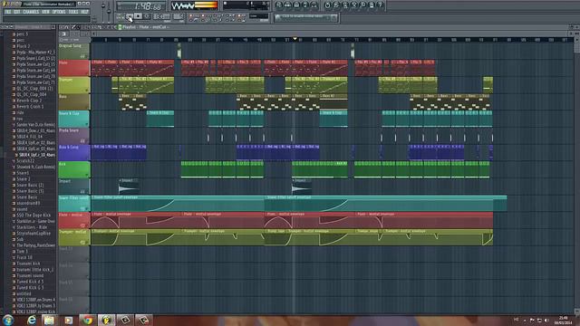Click the tempo display
580x326 pixels.
coord(161,16)
